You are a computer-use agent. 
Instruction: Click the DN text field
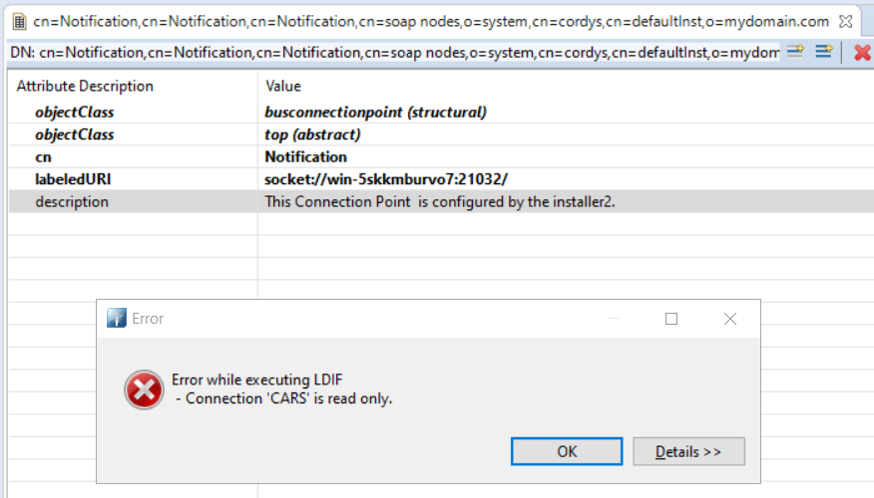(x=395, y=53)
